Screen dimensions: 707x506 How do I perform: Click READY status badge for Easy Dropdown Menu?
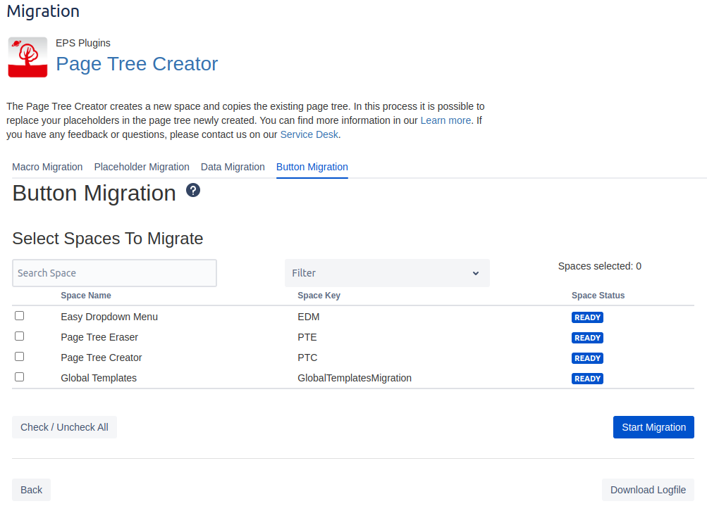coord(587,317)
